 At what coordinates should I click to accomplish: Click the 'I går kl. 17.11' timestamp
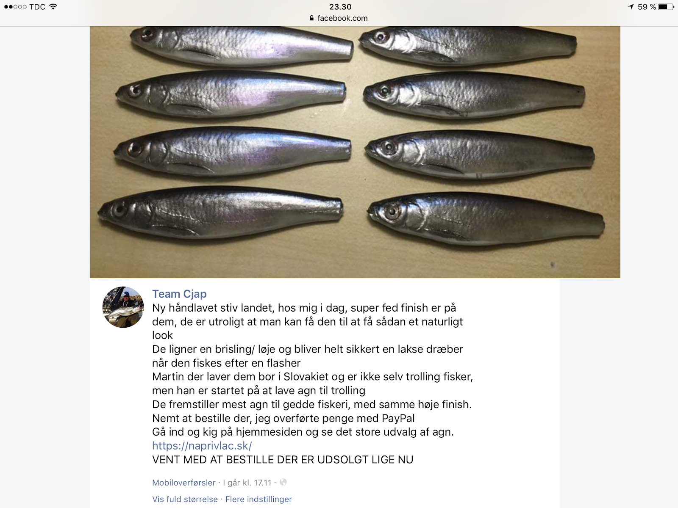coord(247,483)
